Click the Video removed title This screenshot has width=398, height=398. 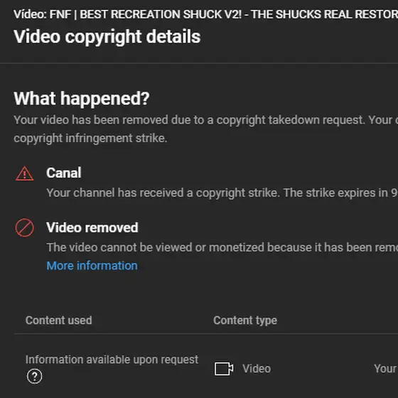(92, 227)
